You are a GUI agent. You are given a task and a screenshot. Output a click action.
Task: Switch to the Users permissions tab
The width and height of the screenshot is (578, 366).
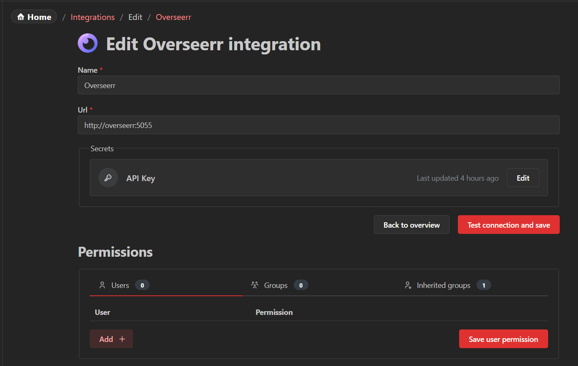166,285
